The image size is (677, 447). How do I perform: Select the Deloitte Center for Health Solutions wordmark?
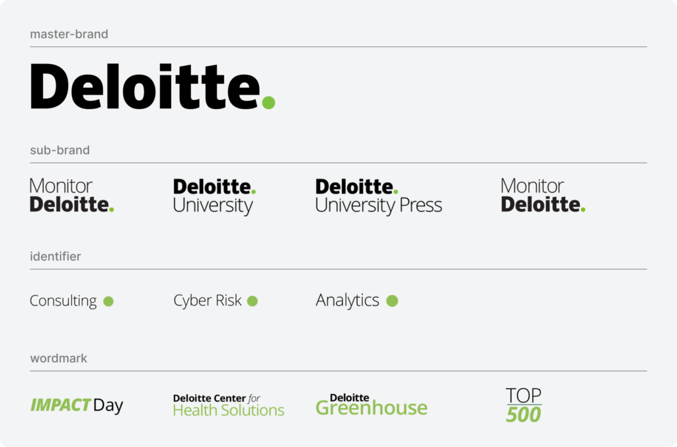(228, 405)
